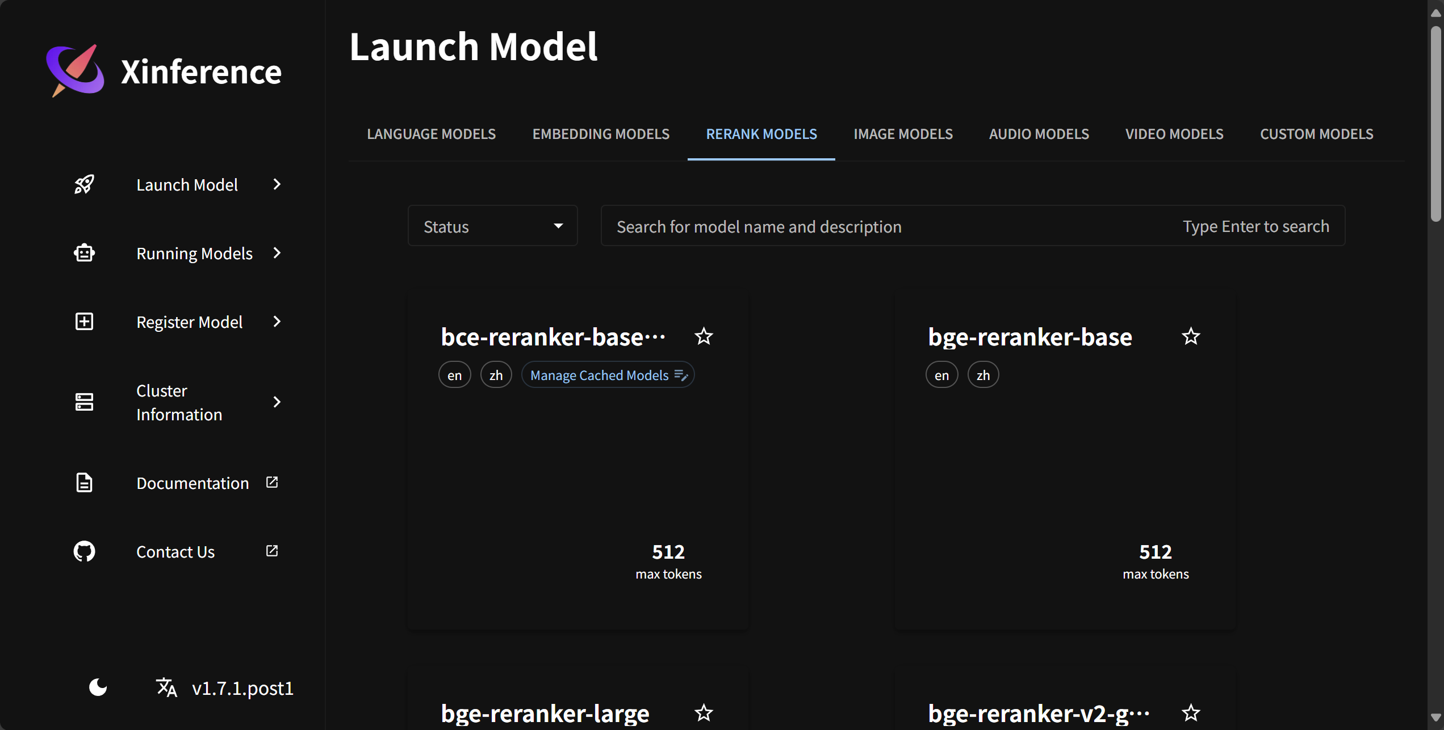
Task: Click the robot Running Models icon
Action: (x=84, y=253)
